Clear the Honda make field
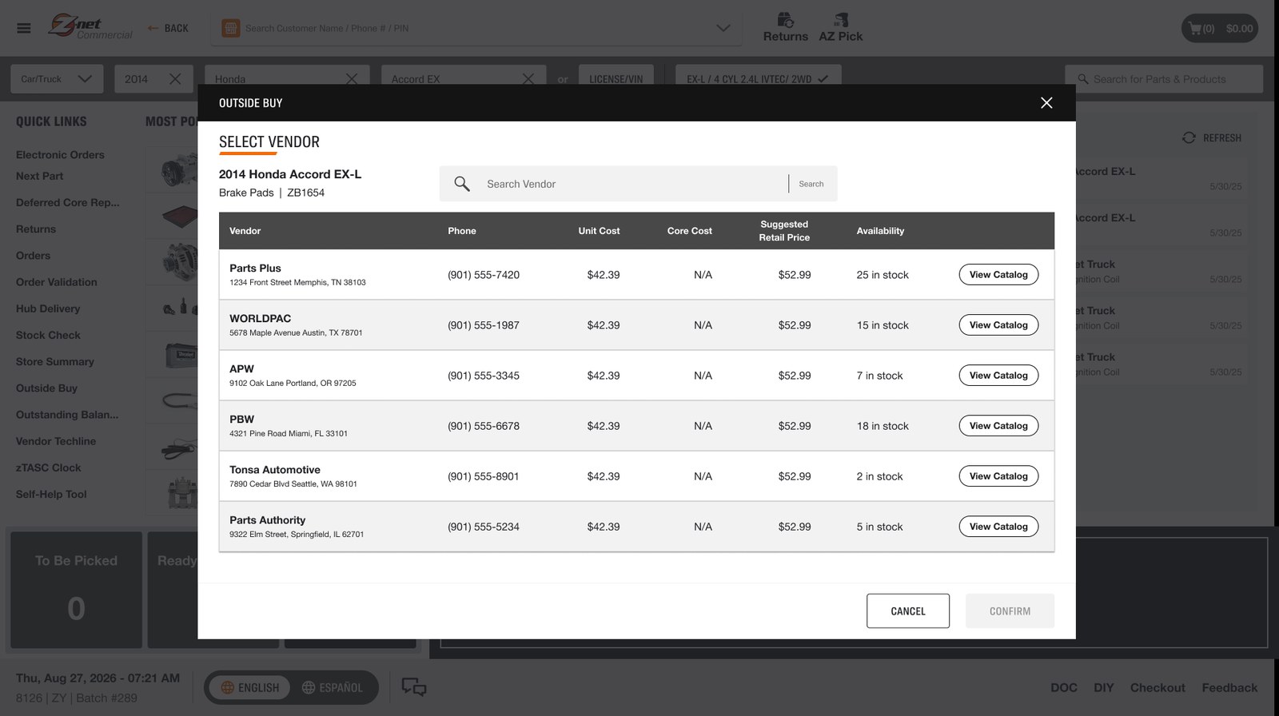The height and width of the screenshot is (716, 1279). pyautogui.click(x=352, y=79)
